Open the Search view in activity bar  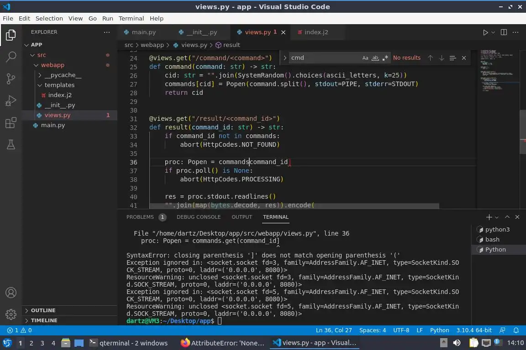pos(11,57)
